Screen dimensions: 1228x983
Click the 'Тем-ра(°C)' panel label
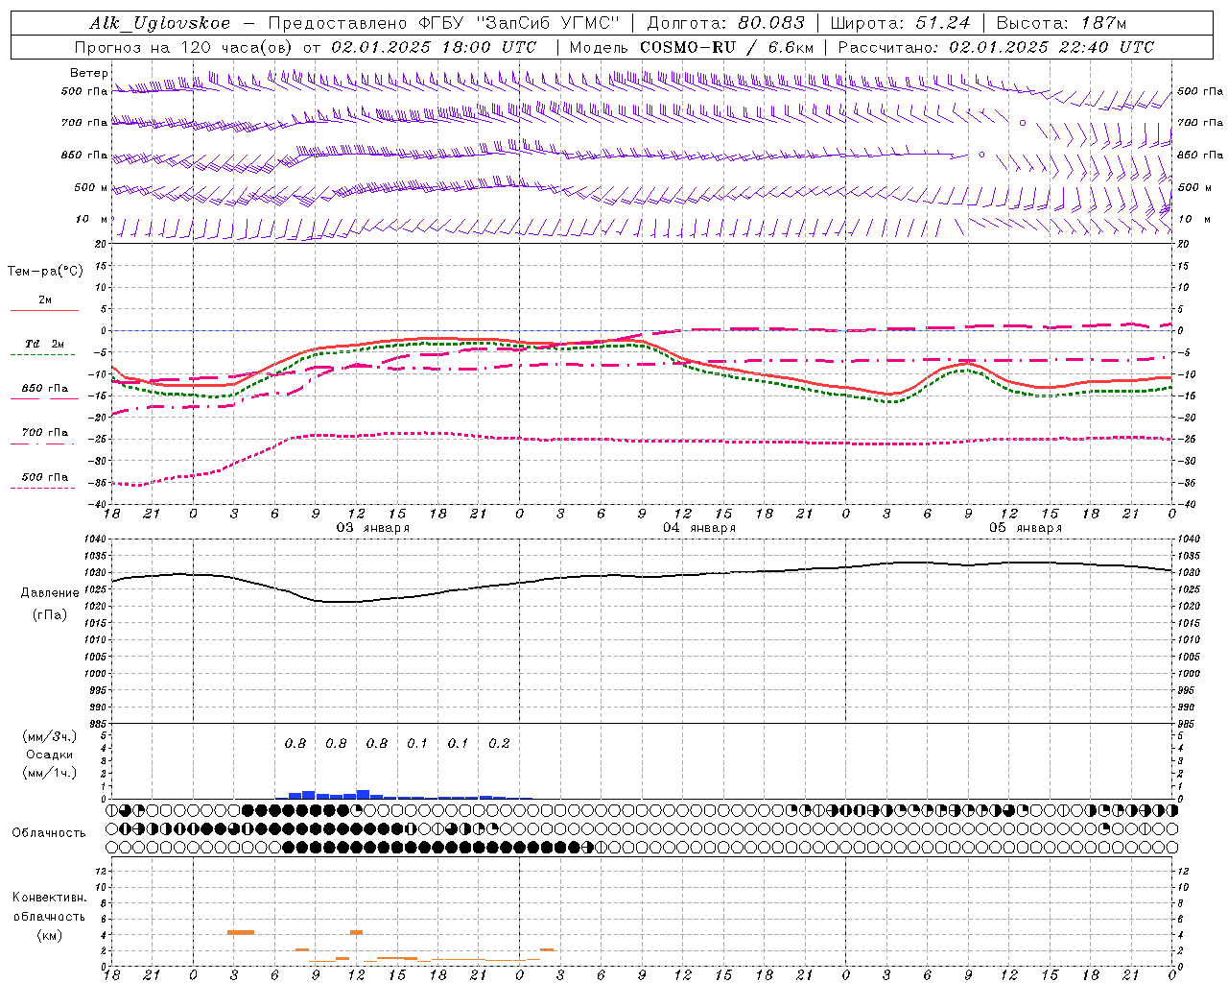(x=45, y=272)
